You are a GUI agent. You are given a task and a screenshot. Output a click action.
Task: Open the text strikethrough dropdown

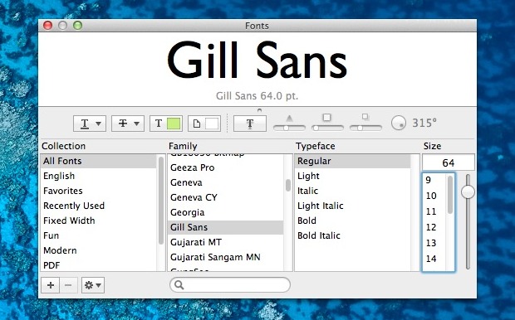pyautogui.click(x=128, y=124)
